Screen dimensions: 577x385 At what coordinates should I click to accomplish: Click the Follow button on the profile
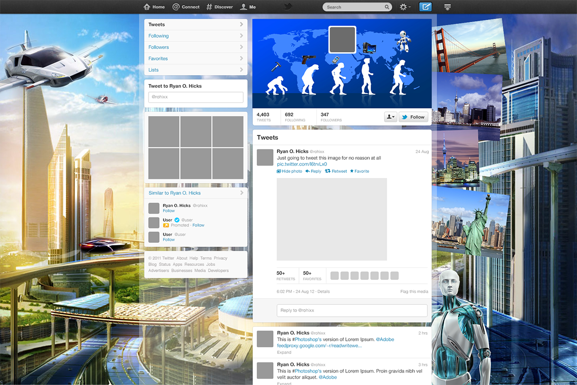click(413, 117)
